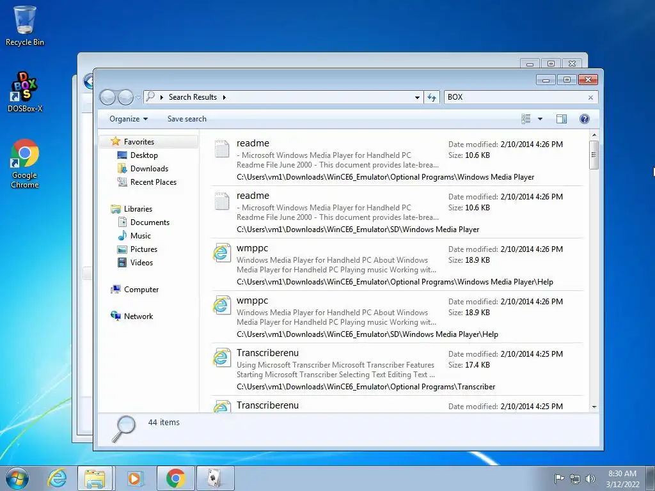Open Downloads under Favorites

[x=149, y=168]
